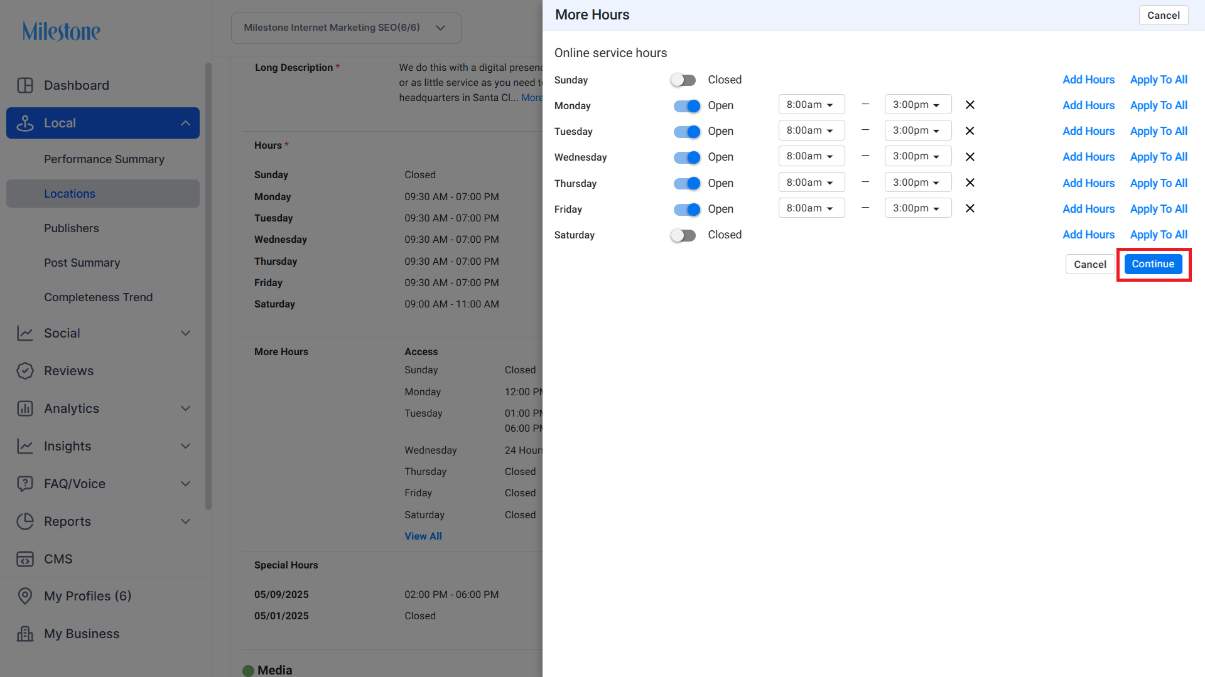Click the CMS code window icon
The height and width of the screenshot is (677, 1205).
[25, 559]
